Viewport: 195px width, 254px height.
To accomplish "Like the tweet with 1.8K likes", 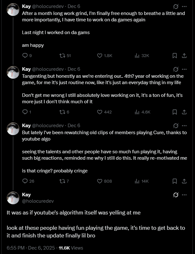I will 100,55.
